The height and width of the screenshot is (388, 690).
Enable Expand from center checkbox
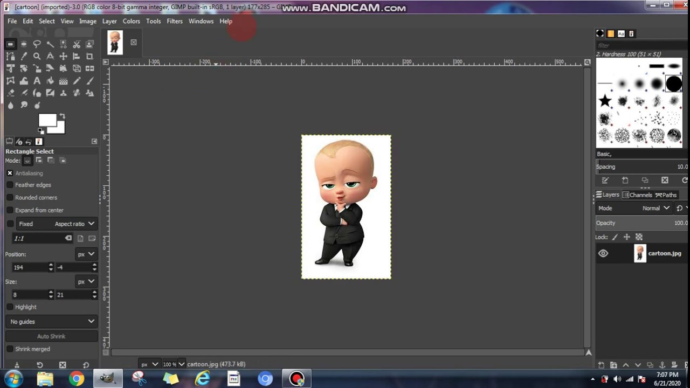tap(10, 210)
